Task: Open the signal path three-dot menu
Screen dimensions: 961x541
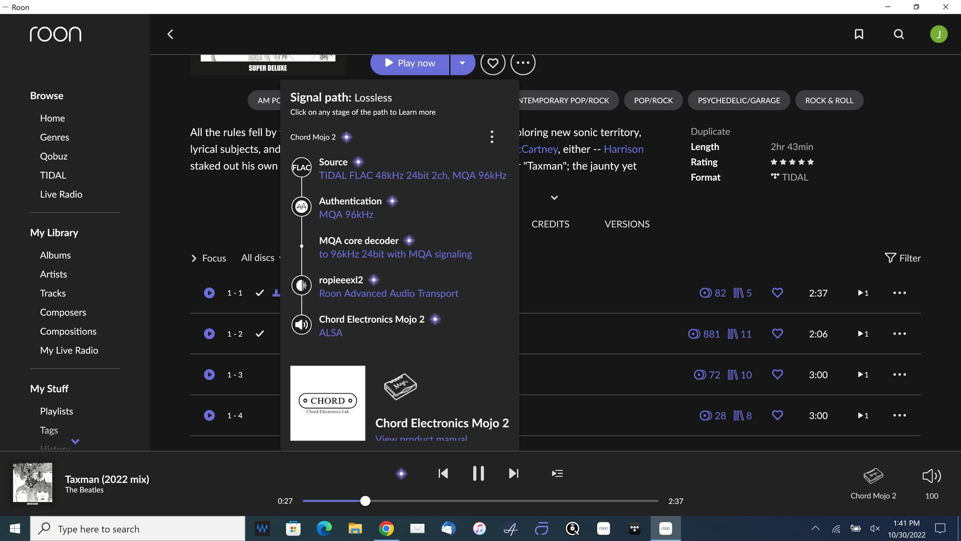Action: click(492, 137)
